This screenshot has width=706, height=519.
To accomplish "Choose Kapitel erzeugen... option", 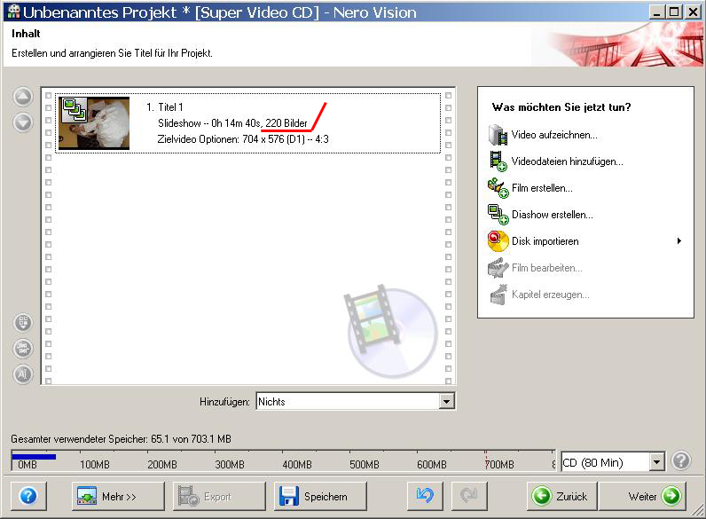I will [x=550, y=295].
